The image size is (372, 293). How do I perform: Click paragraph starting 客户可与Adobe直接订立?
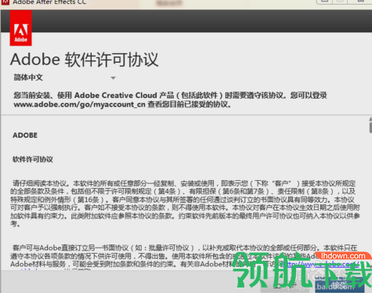pyautogui.click(x=185, y=256)
